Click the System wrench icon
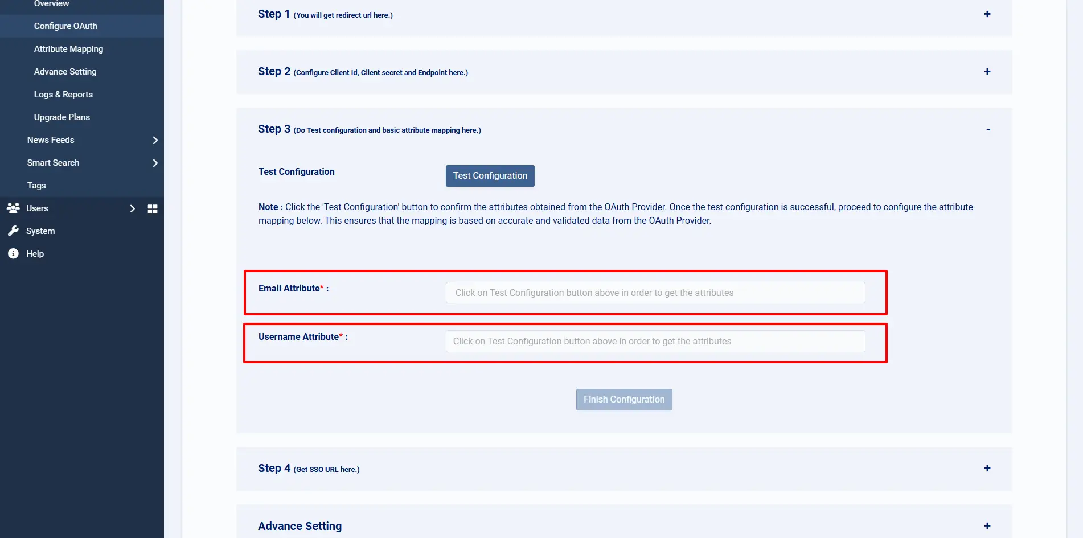The height and width of the screenshot is (538, 1083). click(13, 231)
